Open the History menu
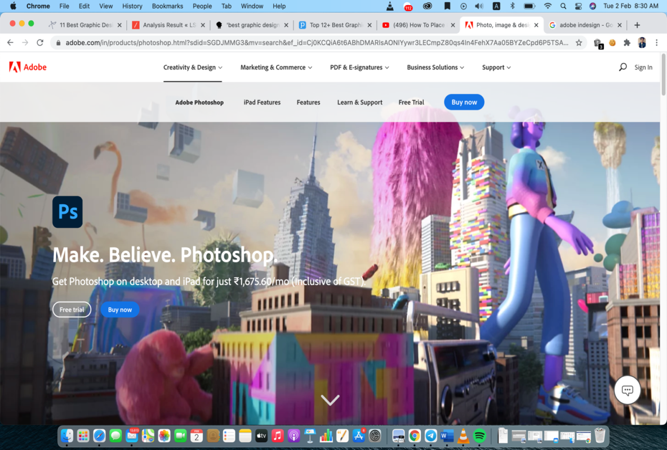667x450 pixels. [132, 6]
